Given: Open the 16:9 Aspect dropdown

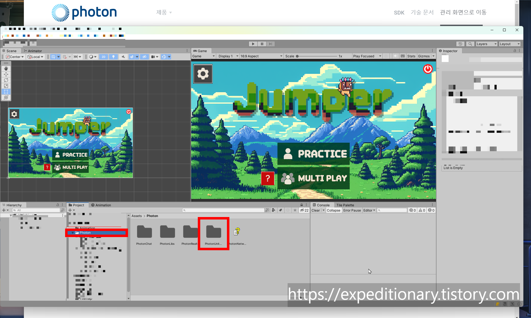Looking at the screenshot, I should 261,56.
